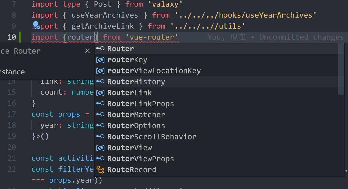The width and height of the screenshot is (348, 189).
Task: Select RouterHistory in completion list
Action: click(x=217, y=82)
